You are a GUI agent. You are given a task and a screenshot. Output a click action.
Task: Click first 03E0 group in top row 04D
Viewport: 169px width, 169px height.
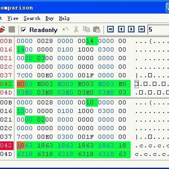(25, 93)
